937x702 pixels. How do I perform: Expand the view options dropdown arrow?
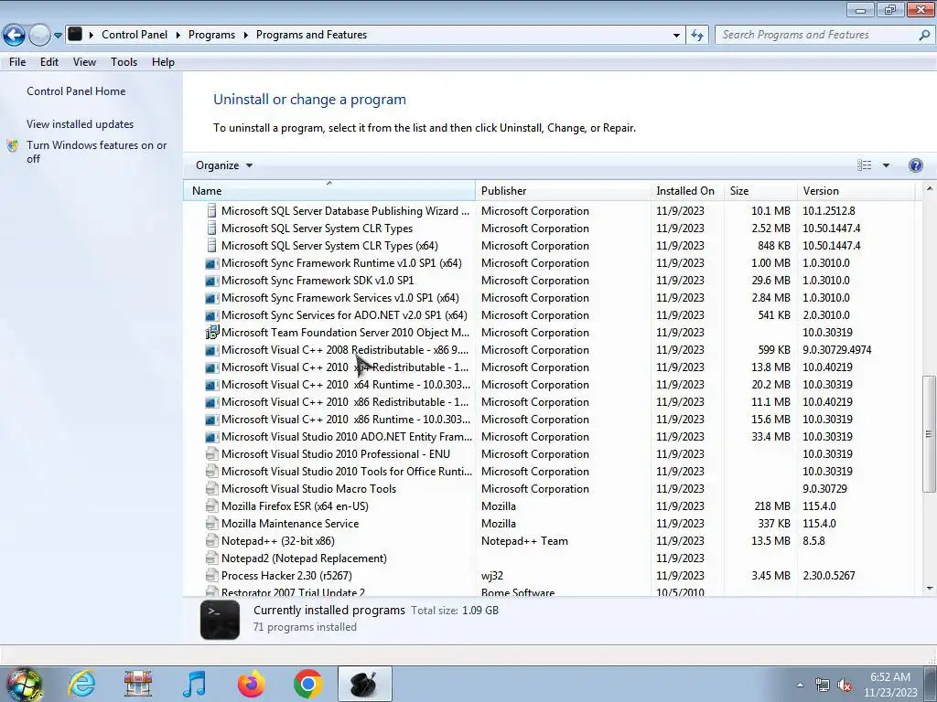point(886,165)
